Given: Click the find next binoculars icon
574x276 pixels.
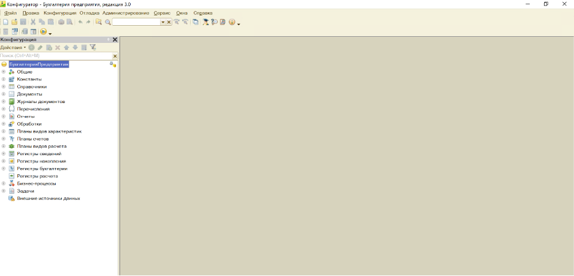Looking at the screenshot, I should point(177,22).
